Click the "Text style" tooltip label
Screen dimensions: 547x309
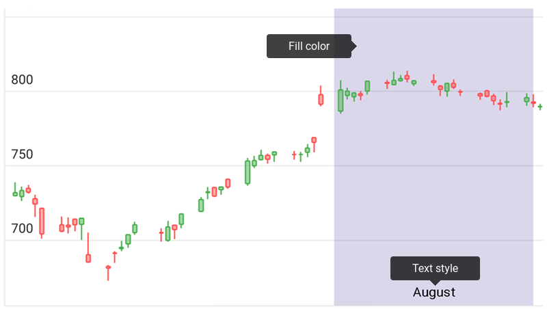coord(435,268)
